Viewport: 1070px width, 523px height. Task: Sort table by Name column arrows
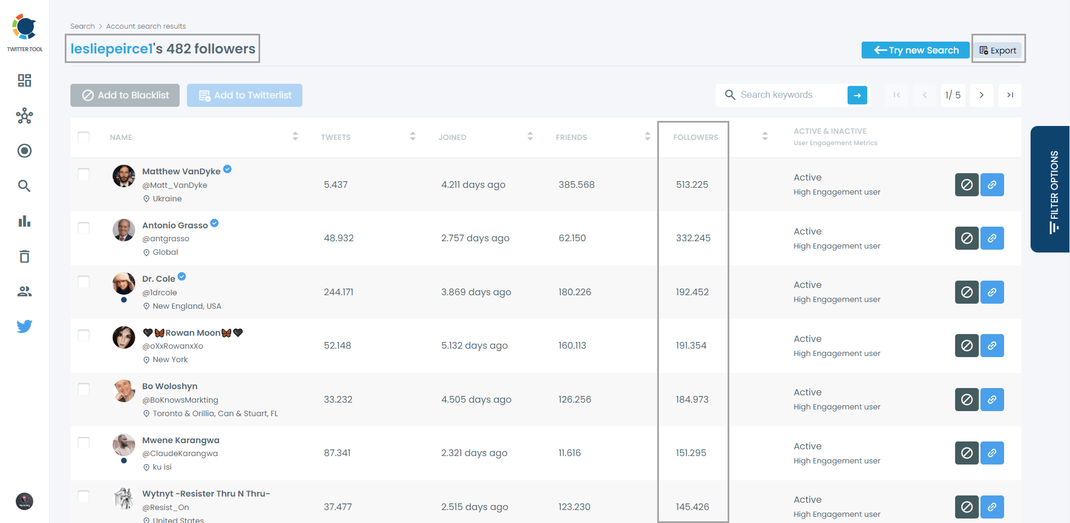295,136
